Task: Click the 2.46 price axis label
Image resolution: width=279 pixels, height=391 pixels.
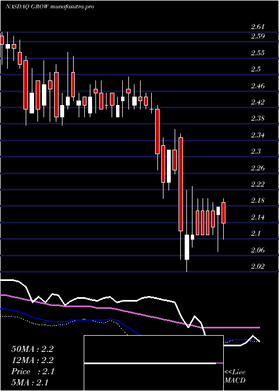Action: click(x=258, y=86)
